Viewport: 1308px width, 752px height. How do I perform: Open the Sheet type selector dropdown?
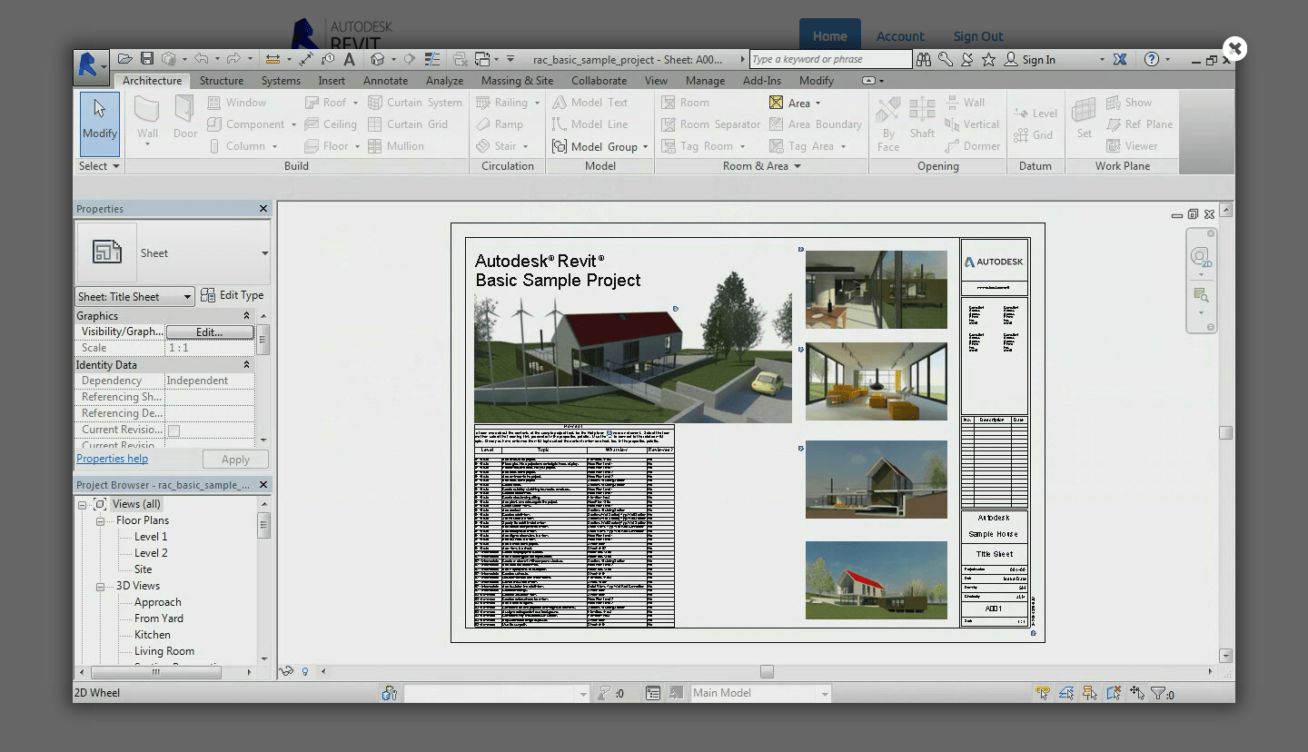click(x=264, y=253)
